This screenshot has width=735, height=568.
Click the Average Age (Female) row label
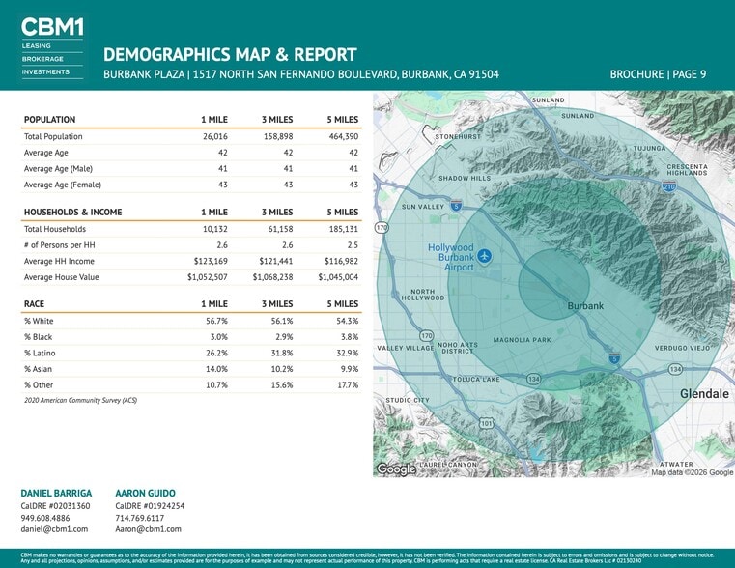coord(63,185)
